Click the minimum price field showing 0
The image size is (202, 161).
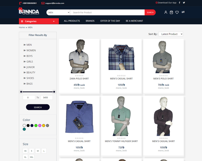[29, 98]
